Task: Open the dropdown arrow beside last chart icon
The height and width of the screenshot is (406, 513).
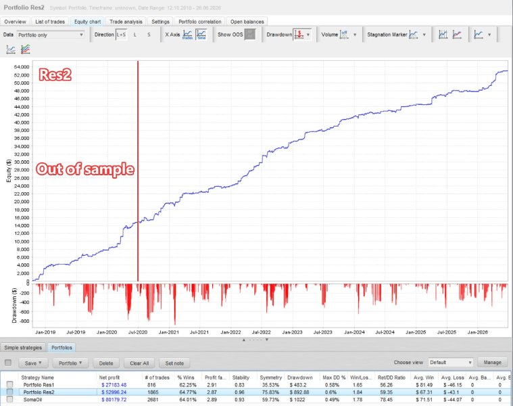Action: (489, 35)
